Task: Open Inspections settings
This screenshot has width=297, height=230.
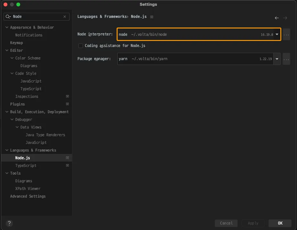Action: tap(27, 97)
